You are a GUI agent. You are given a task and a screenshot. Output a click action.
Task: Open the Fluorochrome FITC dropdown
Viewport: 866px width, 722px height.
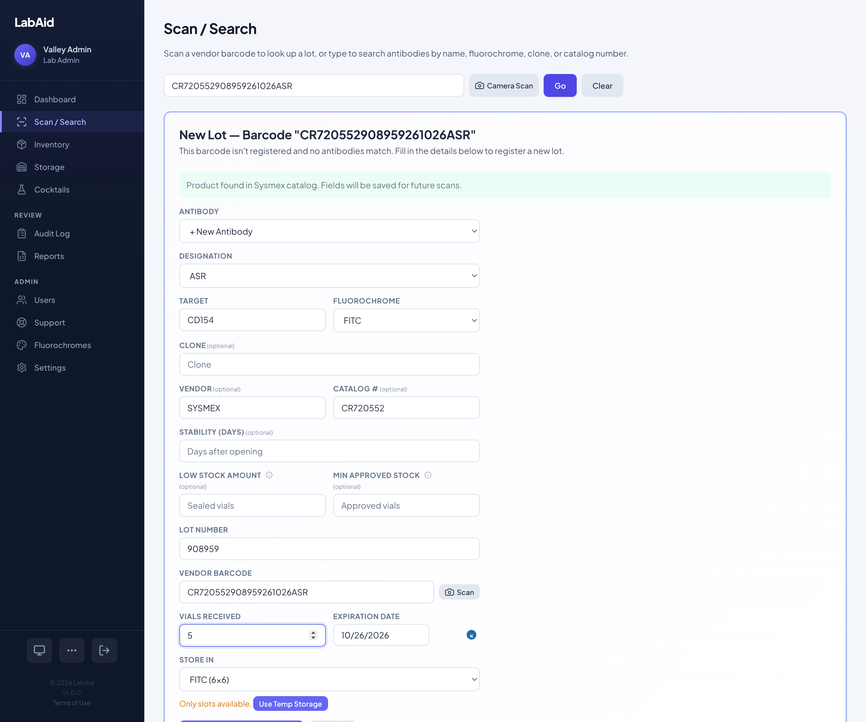406,321
